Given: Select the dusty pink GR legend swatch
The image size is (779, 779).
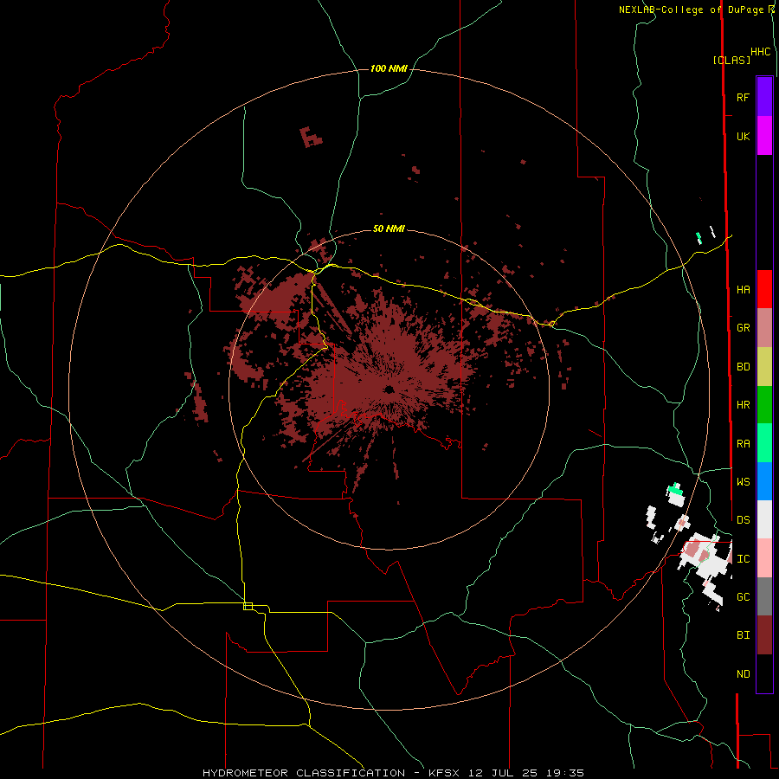Looking at the screenshot, I should point(764,328).
